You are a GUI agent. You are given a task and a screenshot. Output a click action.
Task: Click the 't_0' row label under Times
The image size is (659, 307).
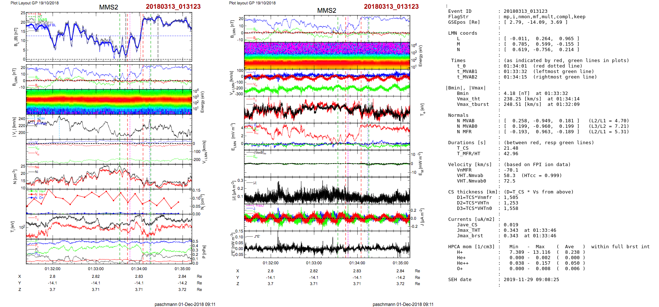click(461, 66)
